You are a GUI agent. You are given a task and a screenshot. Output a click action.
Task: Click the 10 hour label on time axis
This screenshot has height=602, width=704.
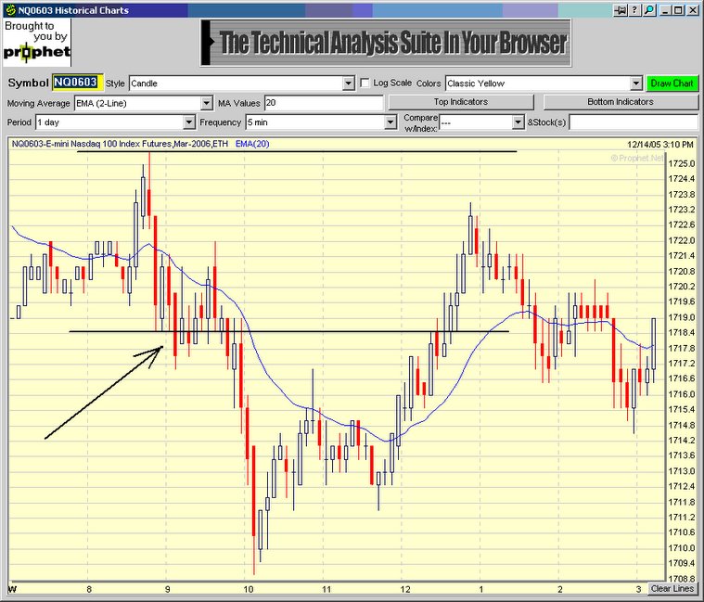(x=249, y=589)
